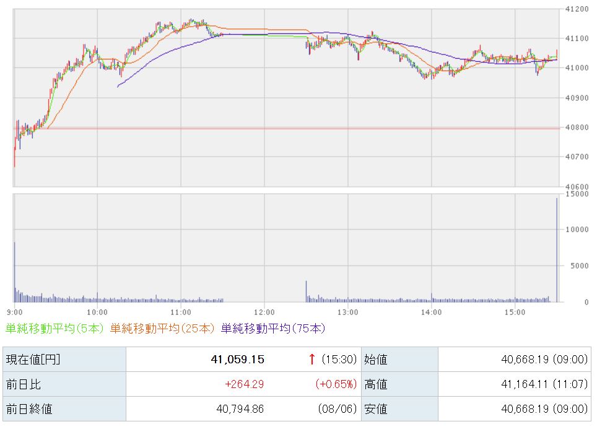
Task: Click the 12:00 time axis label
Action: pyautogui.click(x=264, y=313)
